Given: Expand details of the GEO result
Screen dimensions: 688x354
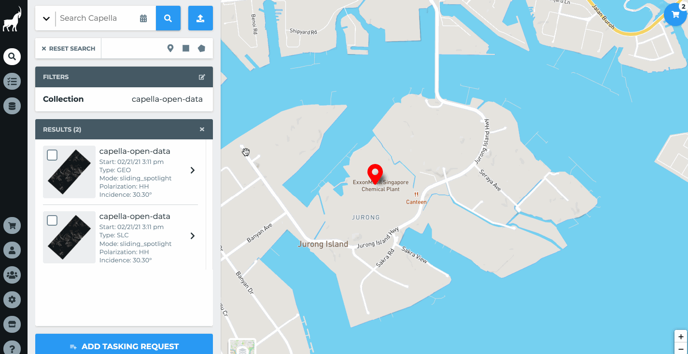Looking at the screenshot, I should [x=193, y=170].
